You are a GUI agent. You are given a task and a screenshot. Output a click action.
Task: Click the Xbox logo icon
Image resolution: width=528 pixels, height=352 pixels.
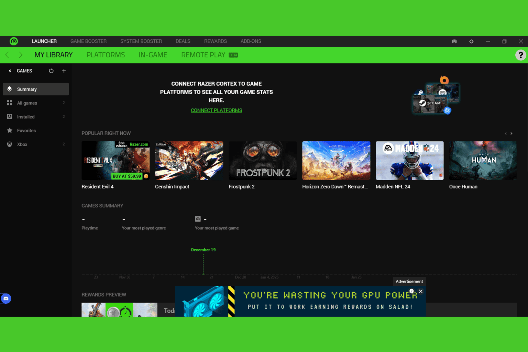pyautogui.click(x=10, y=144)
